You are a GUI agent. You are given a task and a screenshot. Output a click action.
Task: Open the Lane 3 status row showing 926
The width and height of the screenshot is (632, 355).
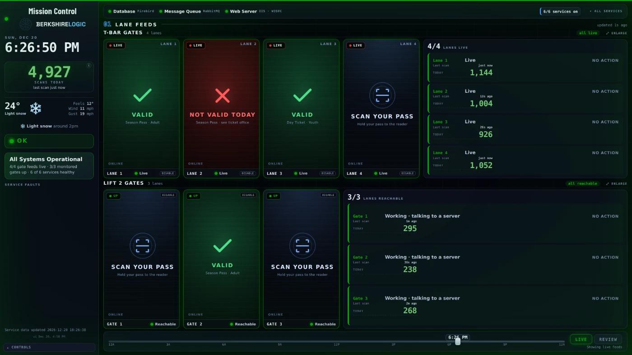(525, 128)
